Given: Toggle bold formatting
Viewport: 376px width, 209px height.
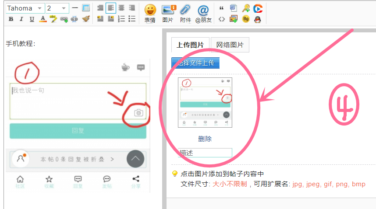Looking at the screenshot, I should [x=11, y=19].
